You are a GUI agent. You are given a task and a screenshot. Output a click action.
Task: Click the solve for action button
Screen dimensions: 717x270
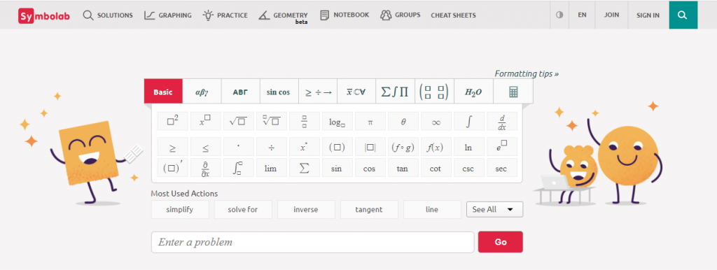point(243,210)
